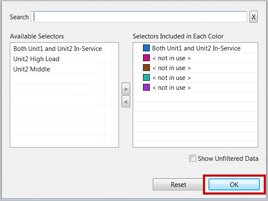Select the brown color swatch
Image resolution: width=268 pixels, height=201 pixels.
[x=146, y=68]
